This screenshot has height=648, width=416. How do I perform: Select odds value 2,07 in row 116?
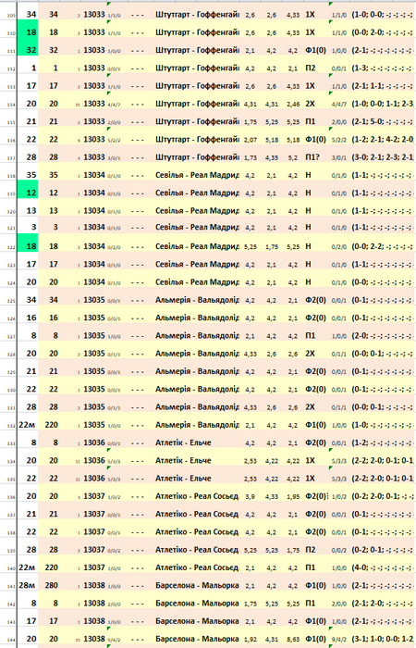coord(251,140)
